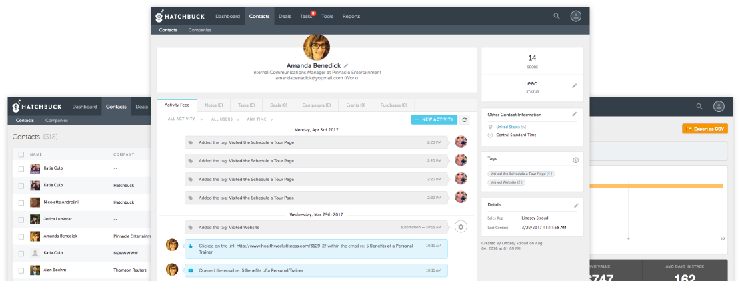Image resolution: width=740 pixels, height=281 pixels.
Task: Click the automation gear icon for Visited Website
Action: (461, 227)
